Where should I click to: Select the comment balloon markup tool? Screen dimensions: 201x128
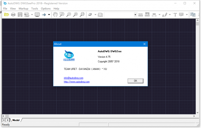pyautogui.click(x=181, y=15)
